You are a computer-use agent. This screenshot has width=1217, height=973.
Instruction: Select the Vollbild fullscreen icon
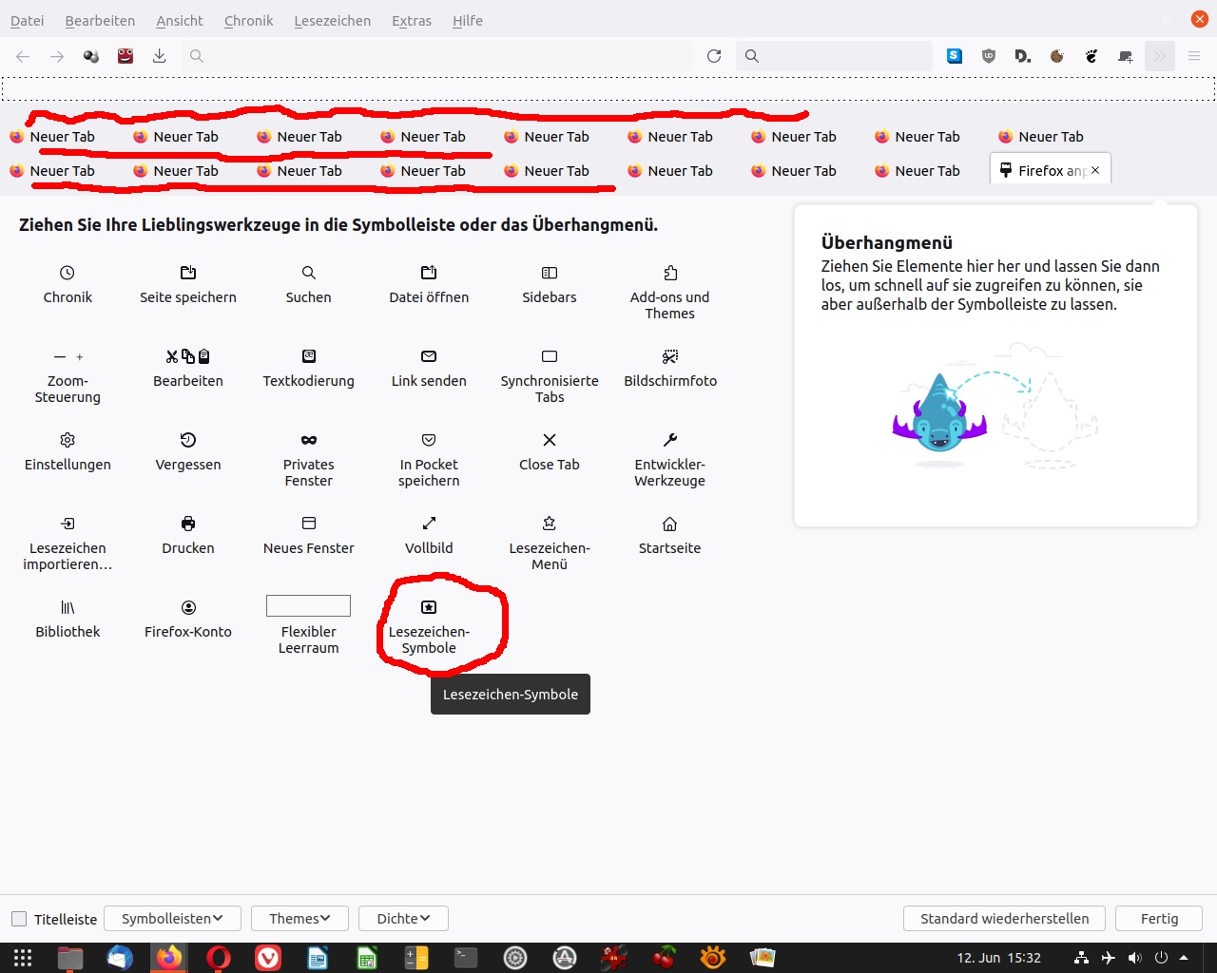(x=429, y=524)
